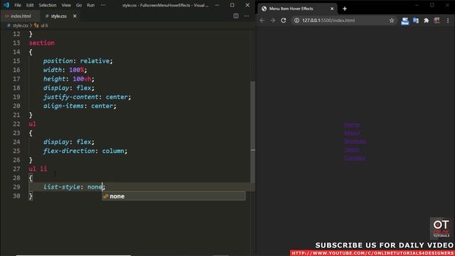Open the Go menu
The height and width of the screenshot is (256, 455).
(79, 5)
